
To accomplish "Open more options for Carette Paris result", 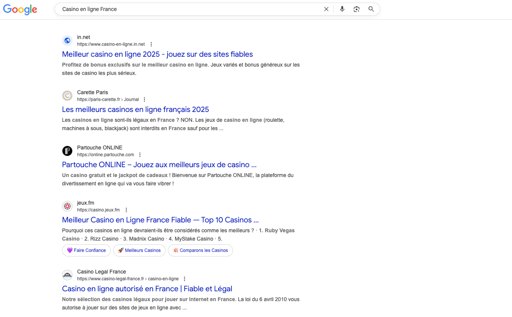I will [x=144, y=99].
